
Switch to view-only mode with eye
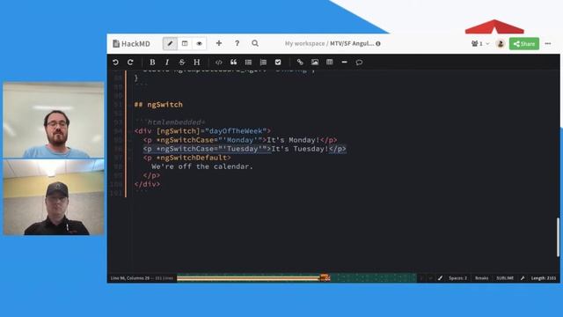point(200,43)
